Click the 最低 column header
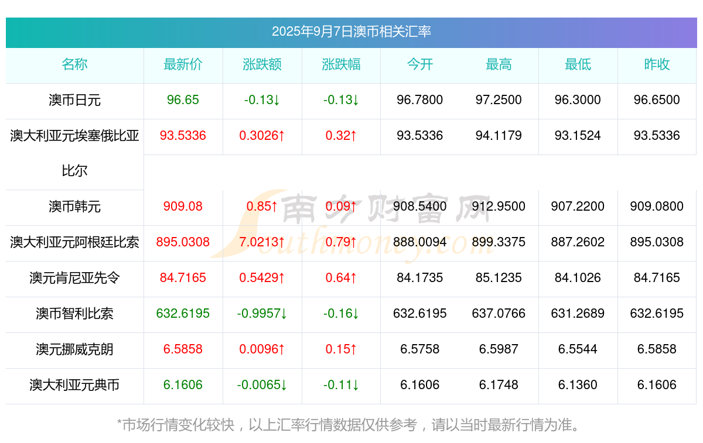 point(578,64)
